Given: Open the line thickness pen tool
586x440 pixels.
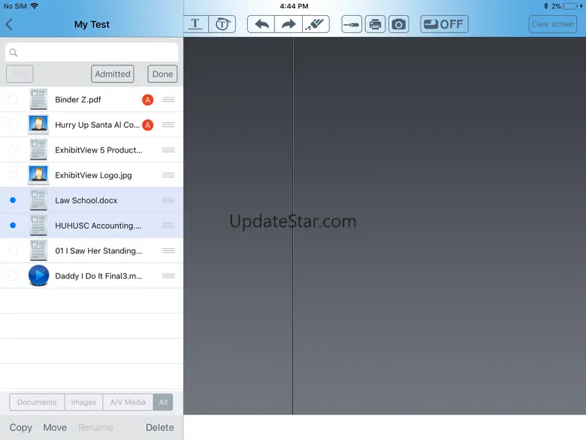Looking at the screenshot, I should pyautogui.click(x=352, y=25).
